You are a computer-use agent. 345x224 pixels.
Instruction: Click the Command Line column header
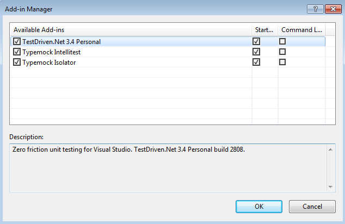(301, 29)
